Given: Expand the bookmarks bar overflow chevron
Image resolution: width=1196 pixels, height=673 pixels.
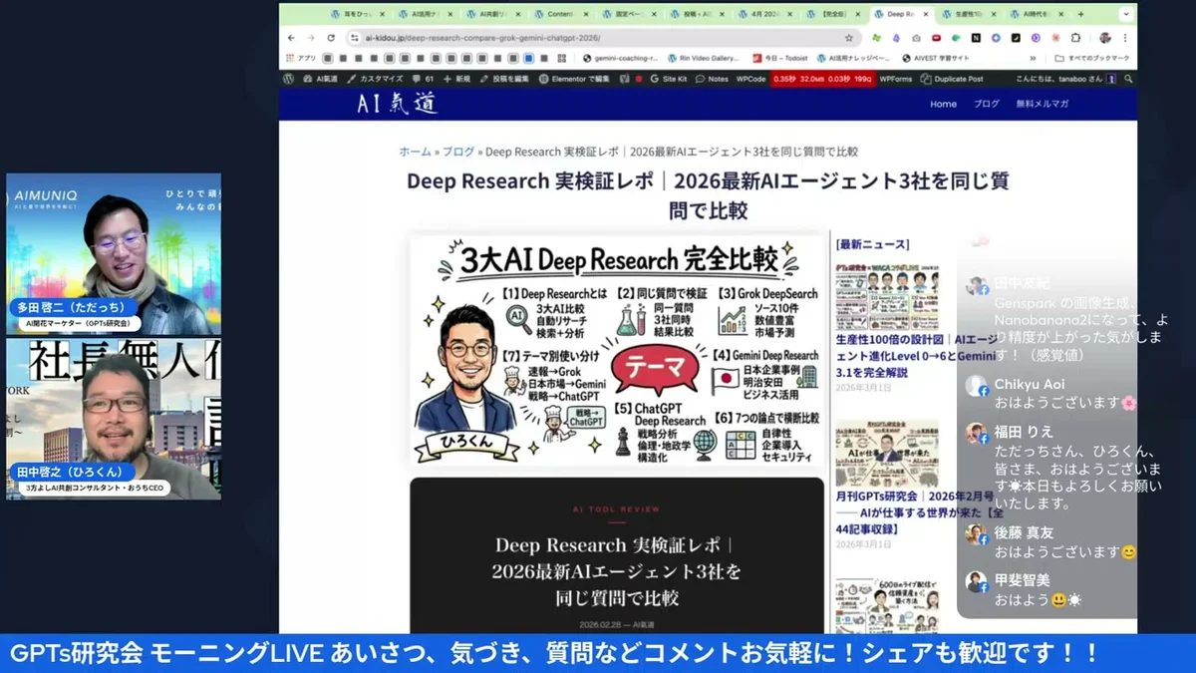Looking at the screenshot, I should click(1033, 56).
